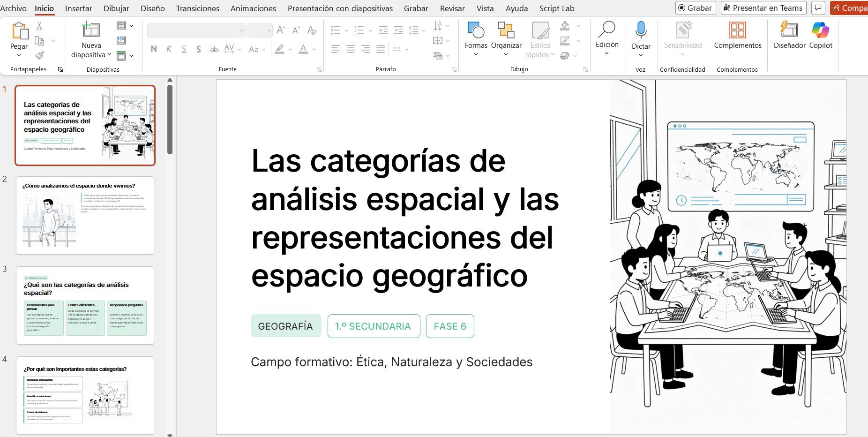The height and width of the screenshot is (437, 868).
Task: Select the Organizar icon
Action: coord(506,33)
